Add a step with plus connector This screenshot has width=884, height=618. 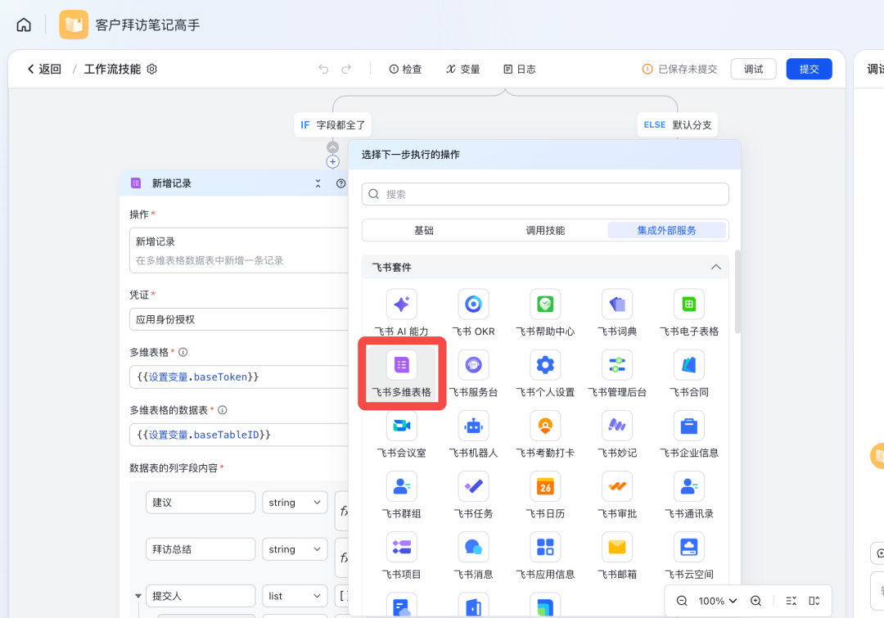pyautogui.click(x=332, y=162)
